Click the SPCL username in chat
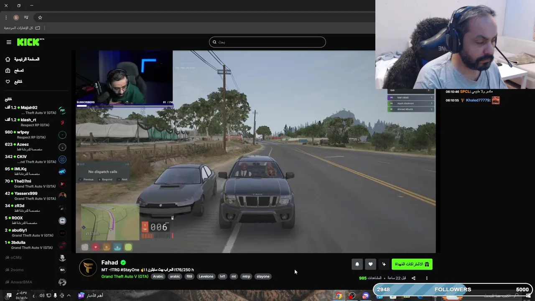535x301 pixels. pyautogui.click(x=465, y=92)
